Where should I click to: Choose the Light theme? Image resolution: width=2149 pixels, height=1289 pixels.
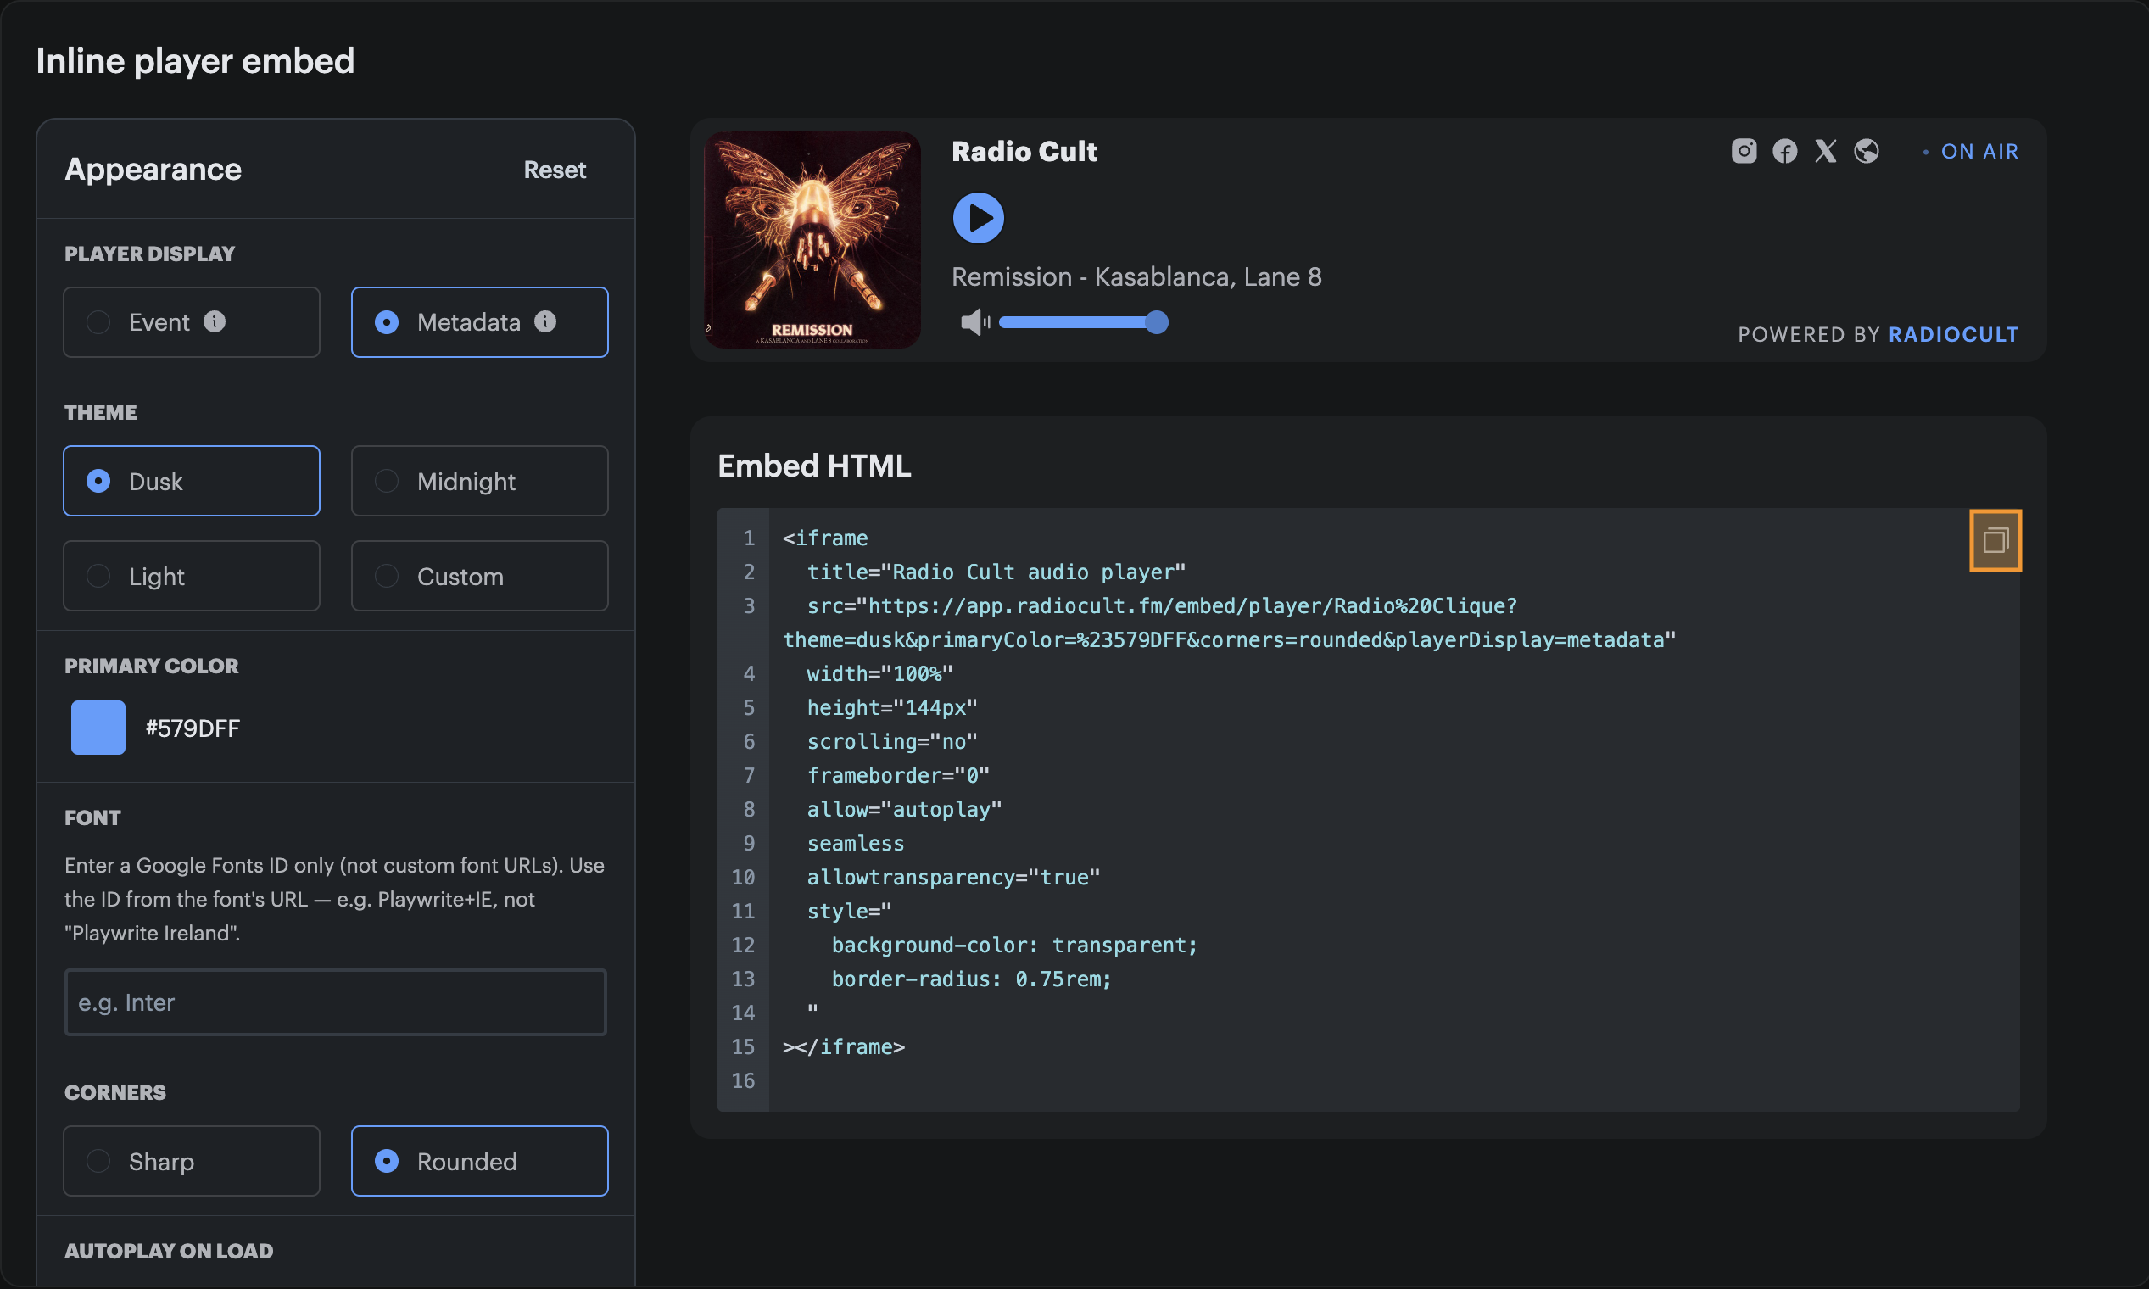[x=191, y=576]
